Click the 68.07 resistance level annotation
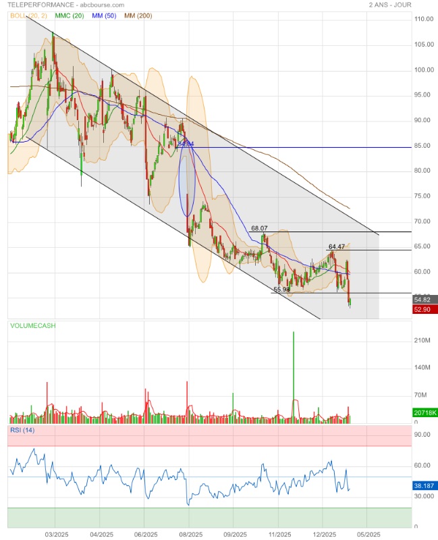The width and height of the screenshot is (438, 540). point(259,228)
